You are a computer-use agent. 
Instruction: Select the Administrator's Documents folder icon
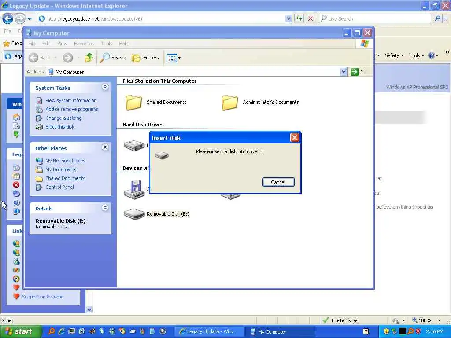pyautogui.click(x=230, y=103)
